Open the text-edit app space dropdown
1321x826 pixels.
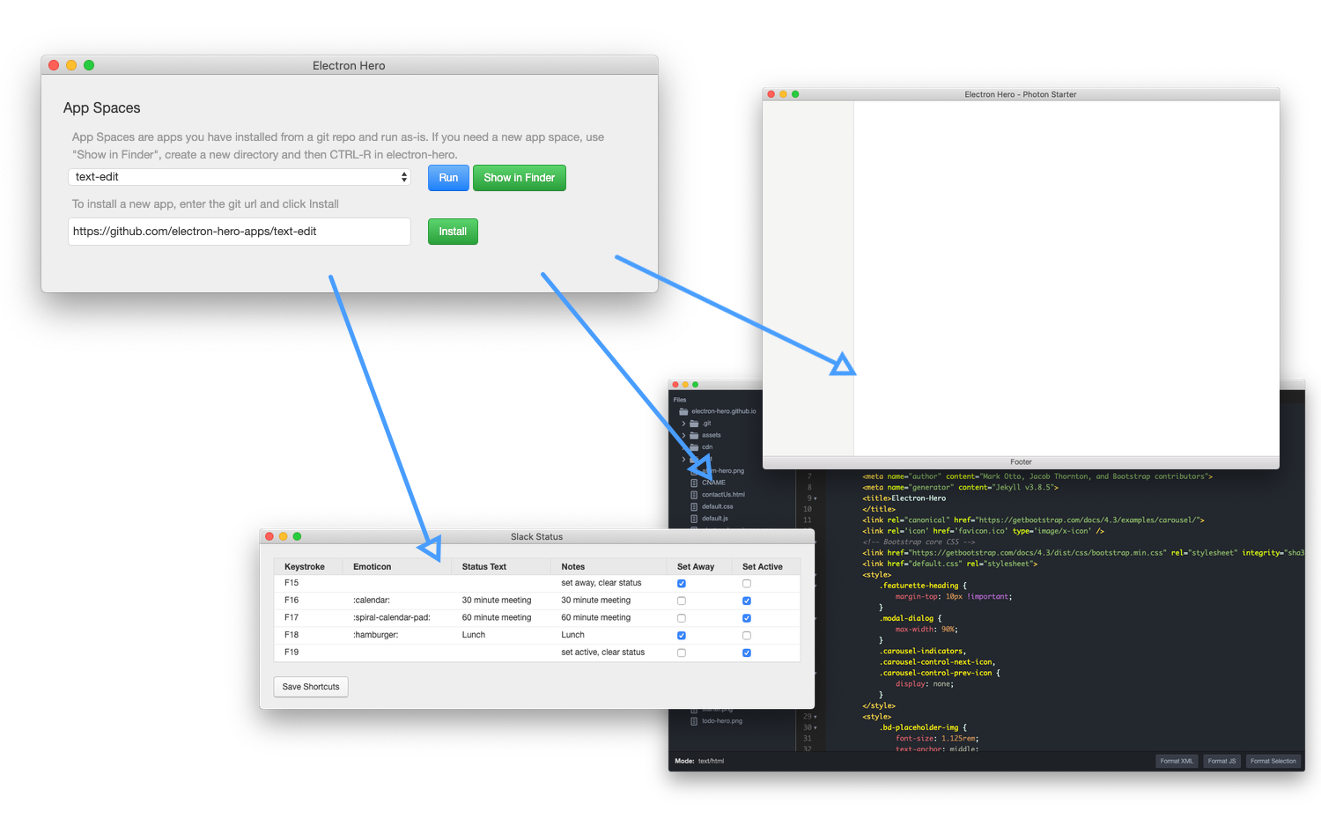pyautogui.click(x=240, y=177)
